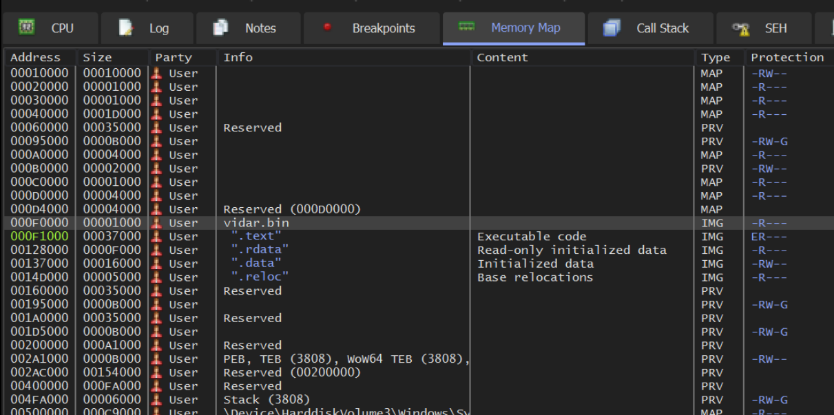Select the Stack (3808) memory row

click(x=267, y=400)
